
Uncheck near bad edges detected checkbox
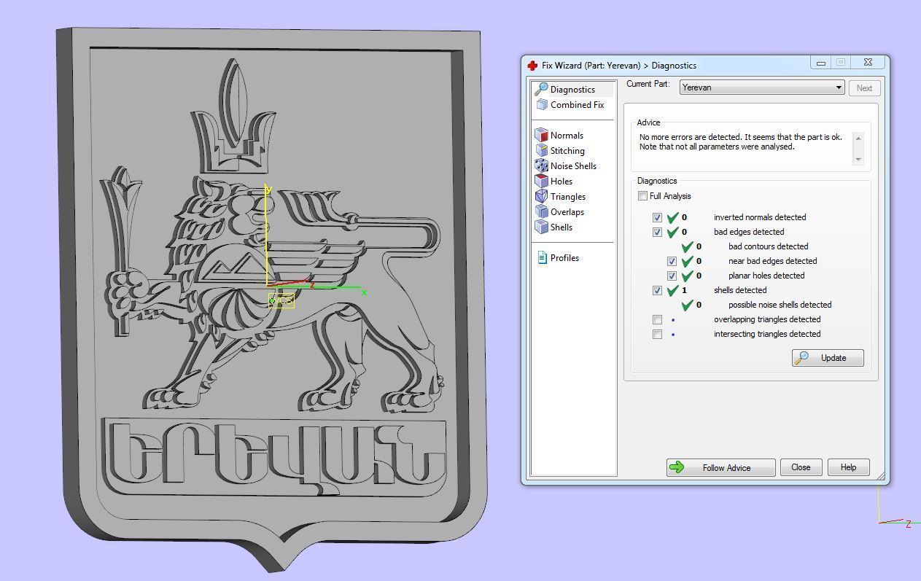[672, 261]
